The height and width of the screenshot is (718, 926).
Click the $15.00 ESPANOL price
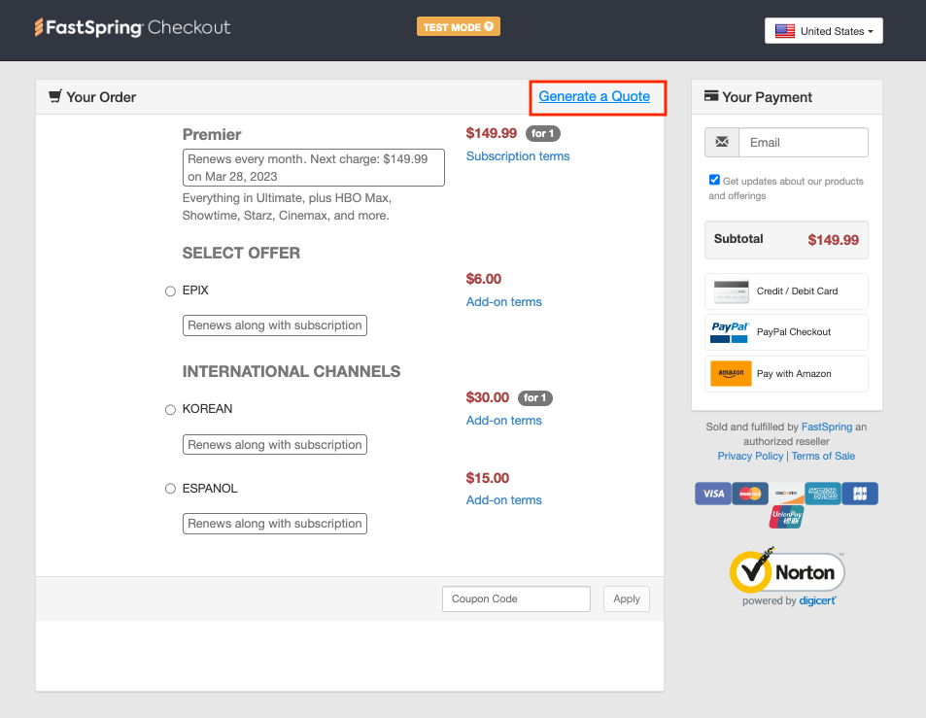coord(487,478)
